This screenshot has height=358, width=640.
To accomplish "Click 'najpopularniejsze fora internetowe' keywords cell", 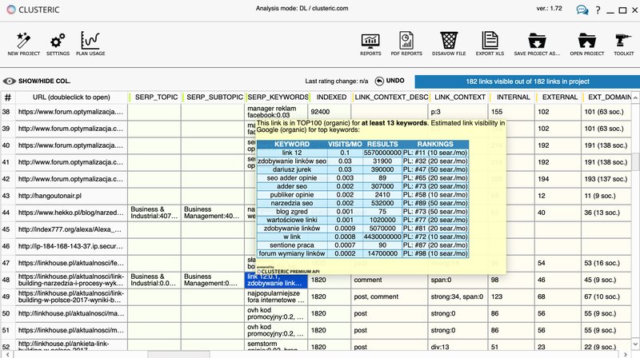I will click(276, 296).
